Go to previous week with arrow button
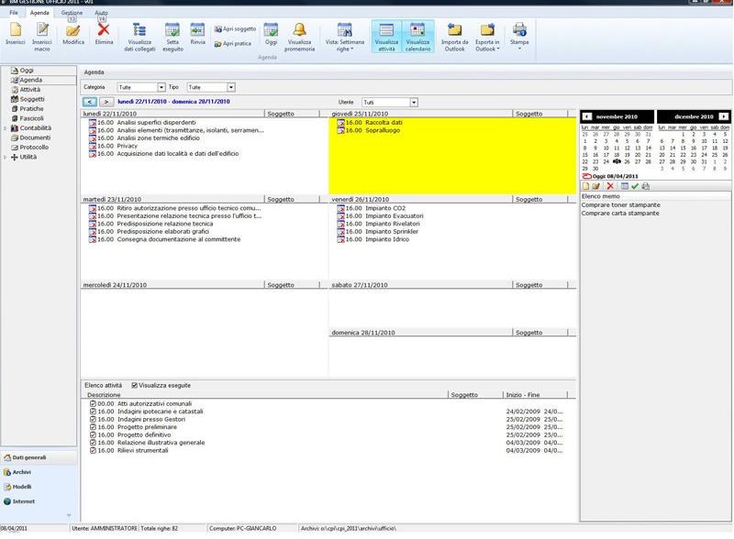Image resolution: width=734 pixels, height=539 pixels. (x=89, y=102)
